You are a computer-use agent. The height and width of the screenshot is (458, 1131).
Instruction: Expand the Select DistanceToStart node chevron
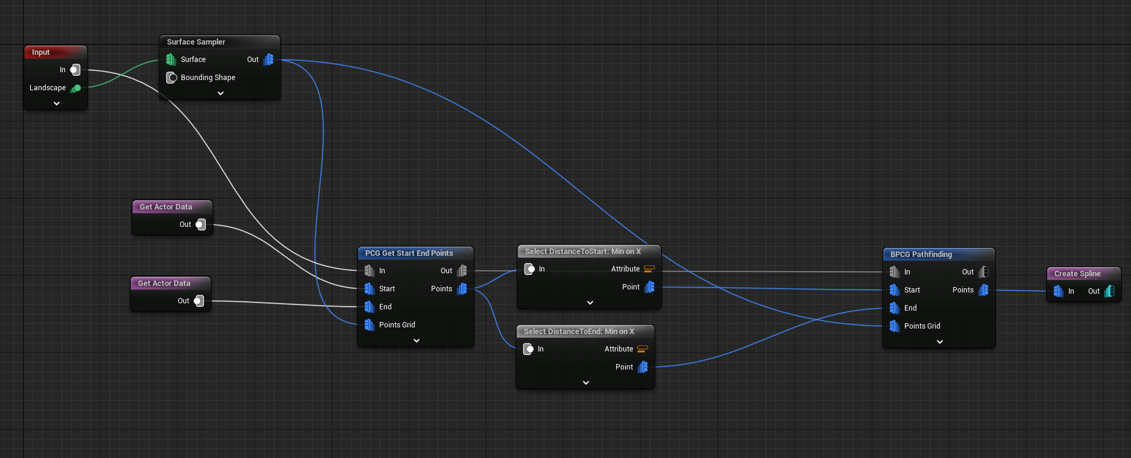(590, 303)
